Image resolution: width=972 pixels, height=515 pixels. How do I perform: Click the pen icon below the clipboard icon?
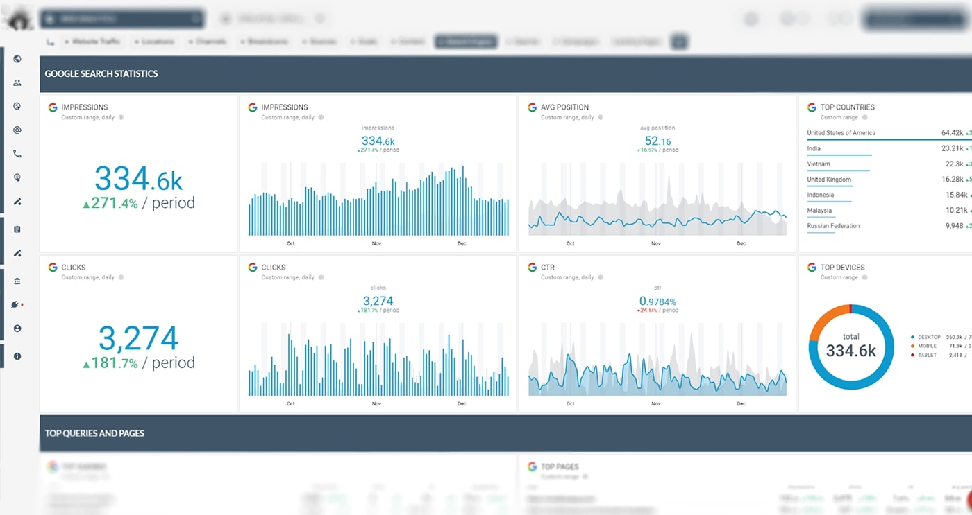coord(17,253)
